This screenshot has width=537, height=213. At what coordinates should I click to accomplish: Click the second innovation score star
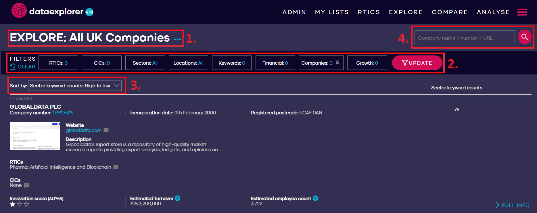(x=20, y=204)
